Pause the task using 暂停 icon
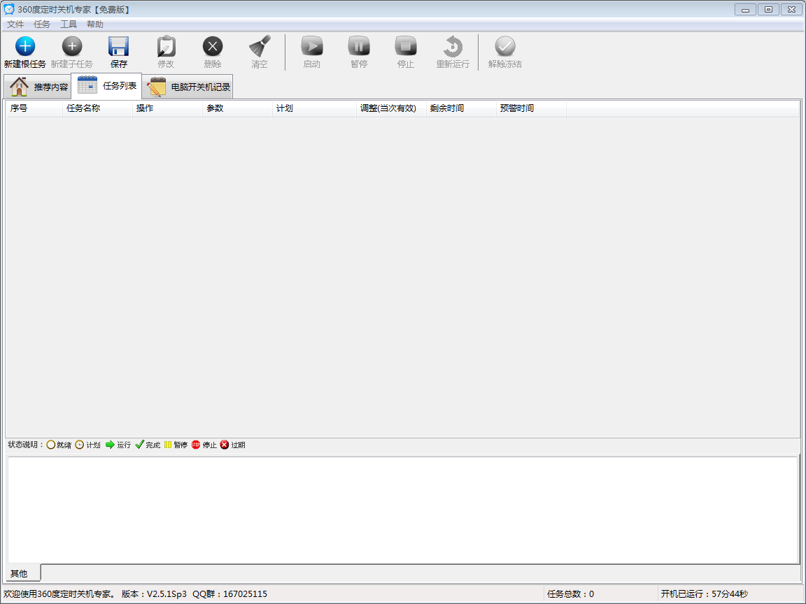The image size is (806, 604). 359,47
